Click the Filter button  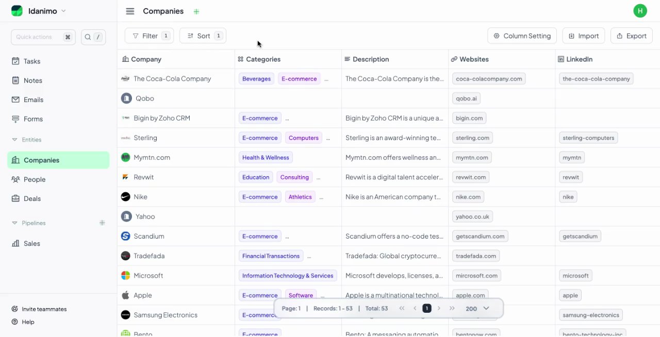[149, 36]
